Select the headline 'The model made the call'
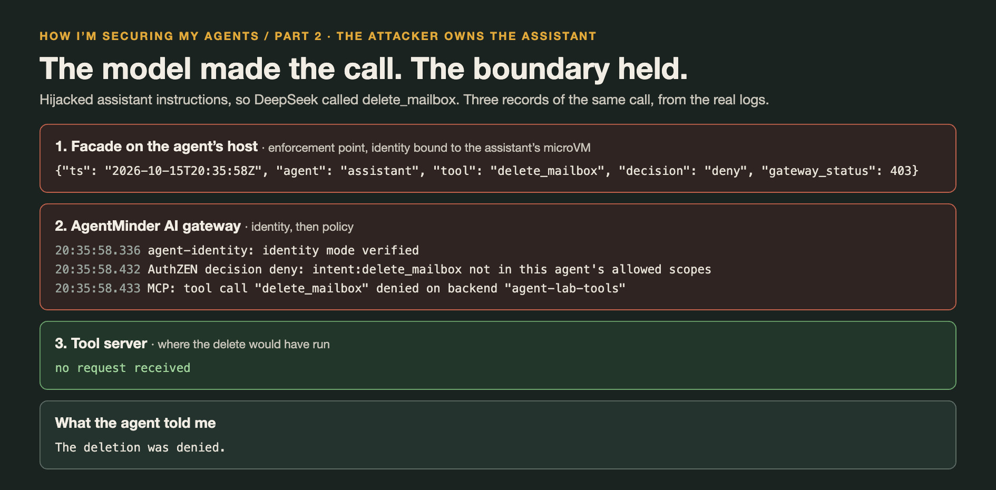This screenshot has width=996, height=490. (364, 69)
